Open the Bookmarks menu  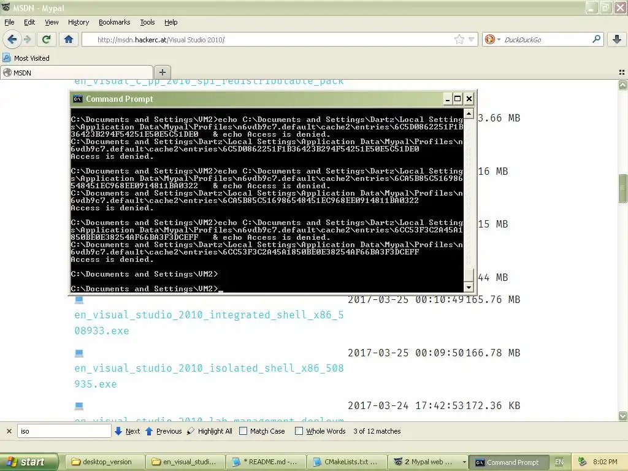point(114,22)
